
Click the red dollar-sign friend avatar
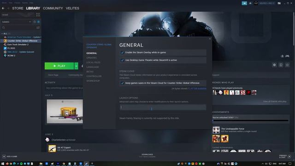point(243,92)
